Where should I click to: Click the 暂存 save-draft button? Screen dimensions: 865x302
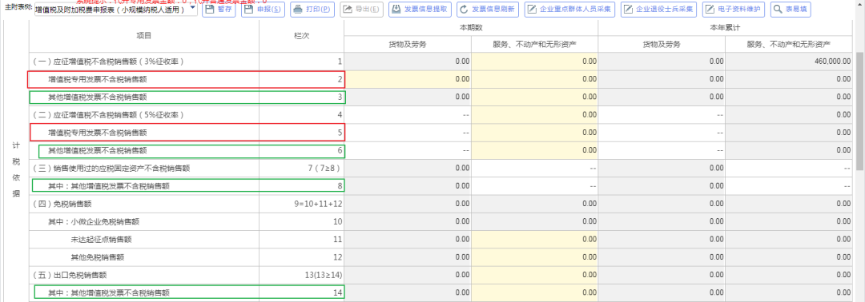219,10
